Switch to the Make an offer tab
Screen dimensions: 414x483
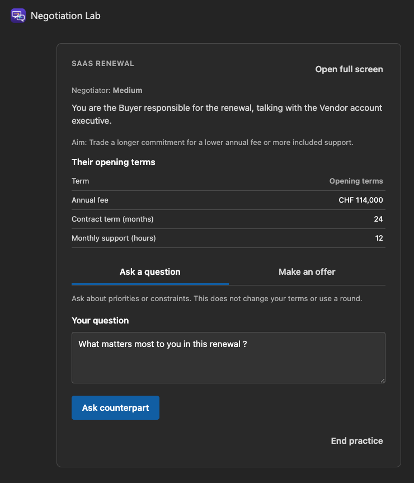pos(307,271)
